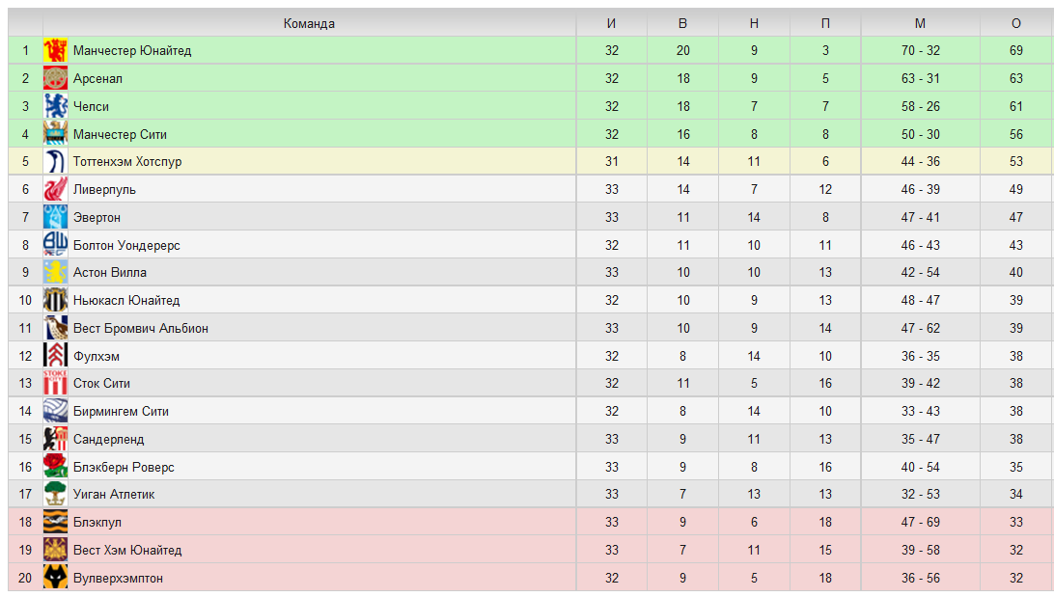1054x597 pixels.
Task: Click the Bolton Wanderers BW crest
Action: pyautogui.click(x=55, y=244)
